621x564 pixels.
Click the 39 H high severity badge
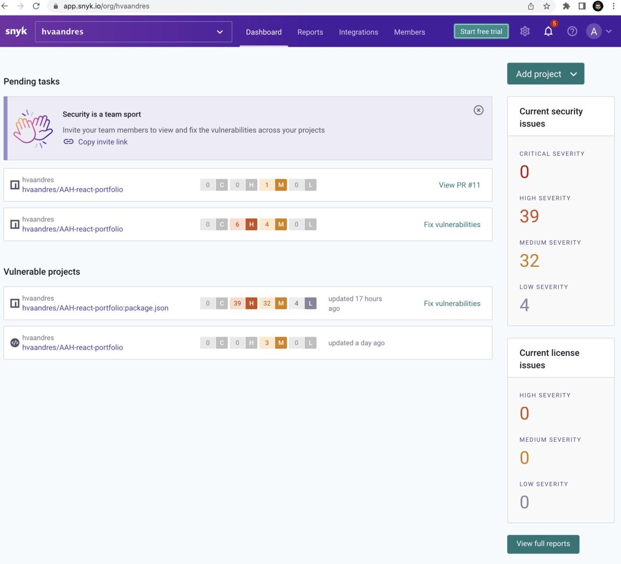(244, 303)
